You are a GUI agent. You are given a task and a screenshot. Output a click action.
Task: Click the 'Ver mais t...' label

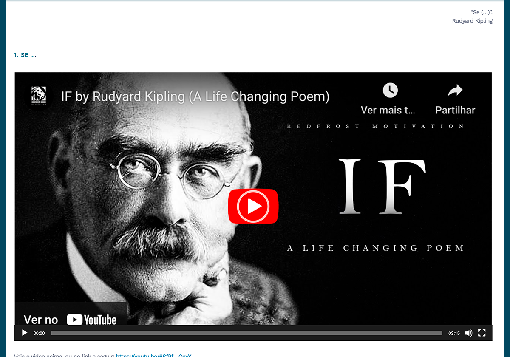[x=388, y=110]
